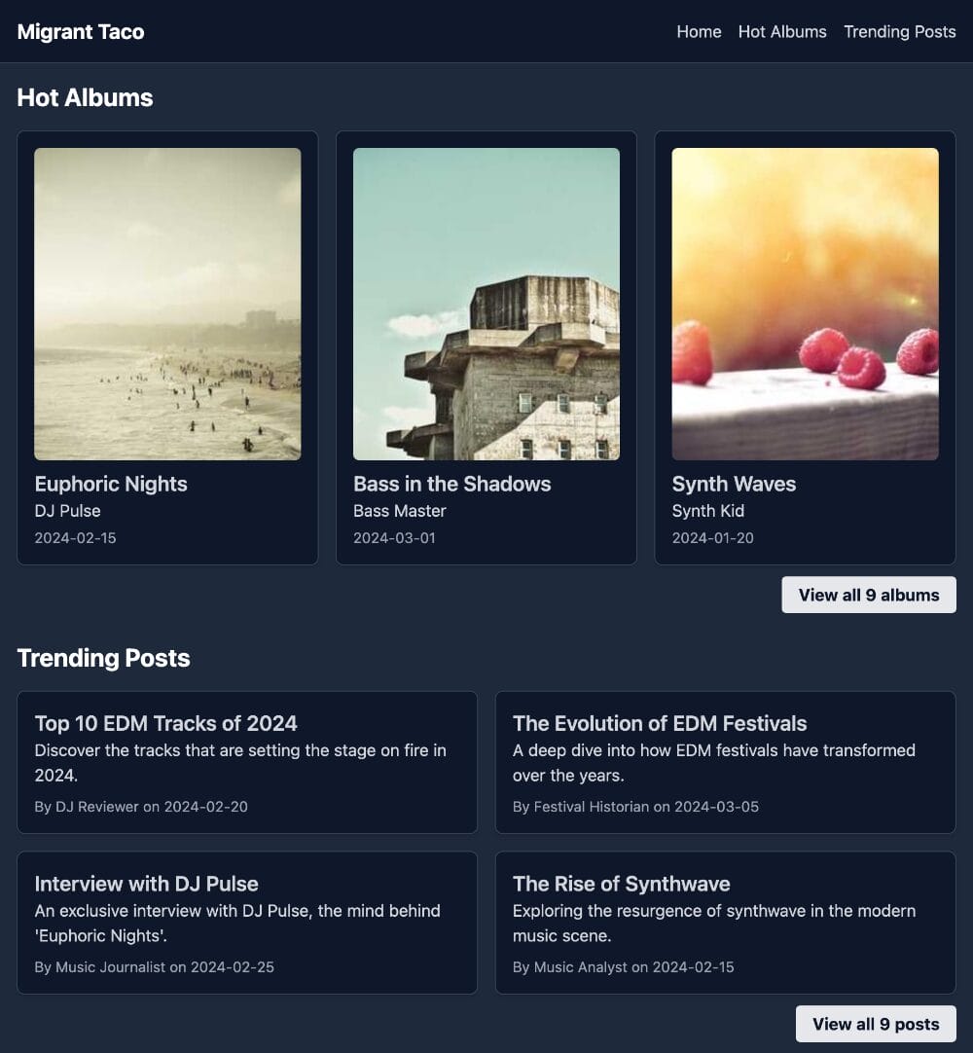Image resolution: width=973 pixels, height=1053 pixels.
Task: Click the Festival Historian byline text
Action: pyautogui.click(x=591, y=807)
